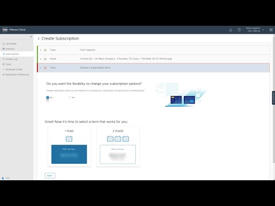Go back from Create Subscription
This screenshot has height=206, width=275.
coord(38,38)
